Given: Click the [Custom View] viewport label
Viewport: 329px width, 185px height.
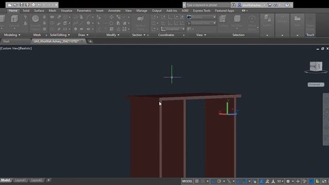Looking at the screenshot, I should [10, 48].
